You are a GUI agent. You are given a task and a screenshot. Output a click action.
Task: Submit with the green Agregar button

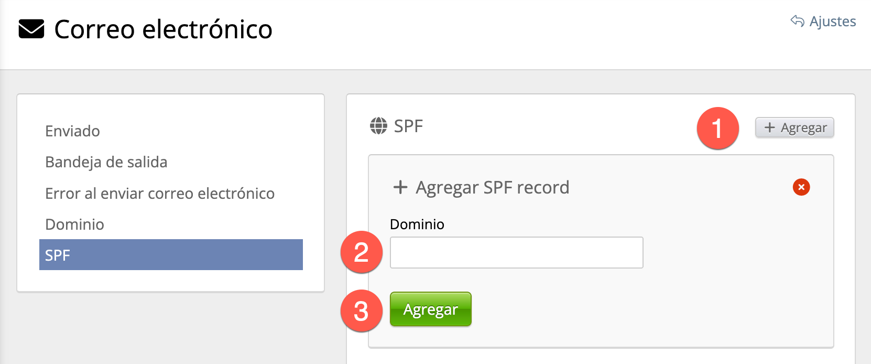(430, 309)
